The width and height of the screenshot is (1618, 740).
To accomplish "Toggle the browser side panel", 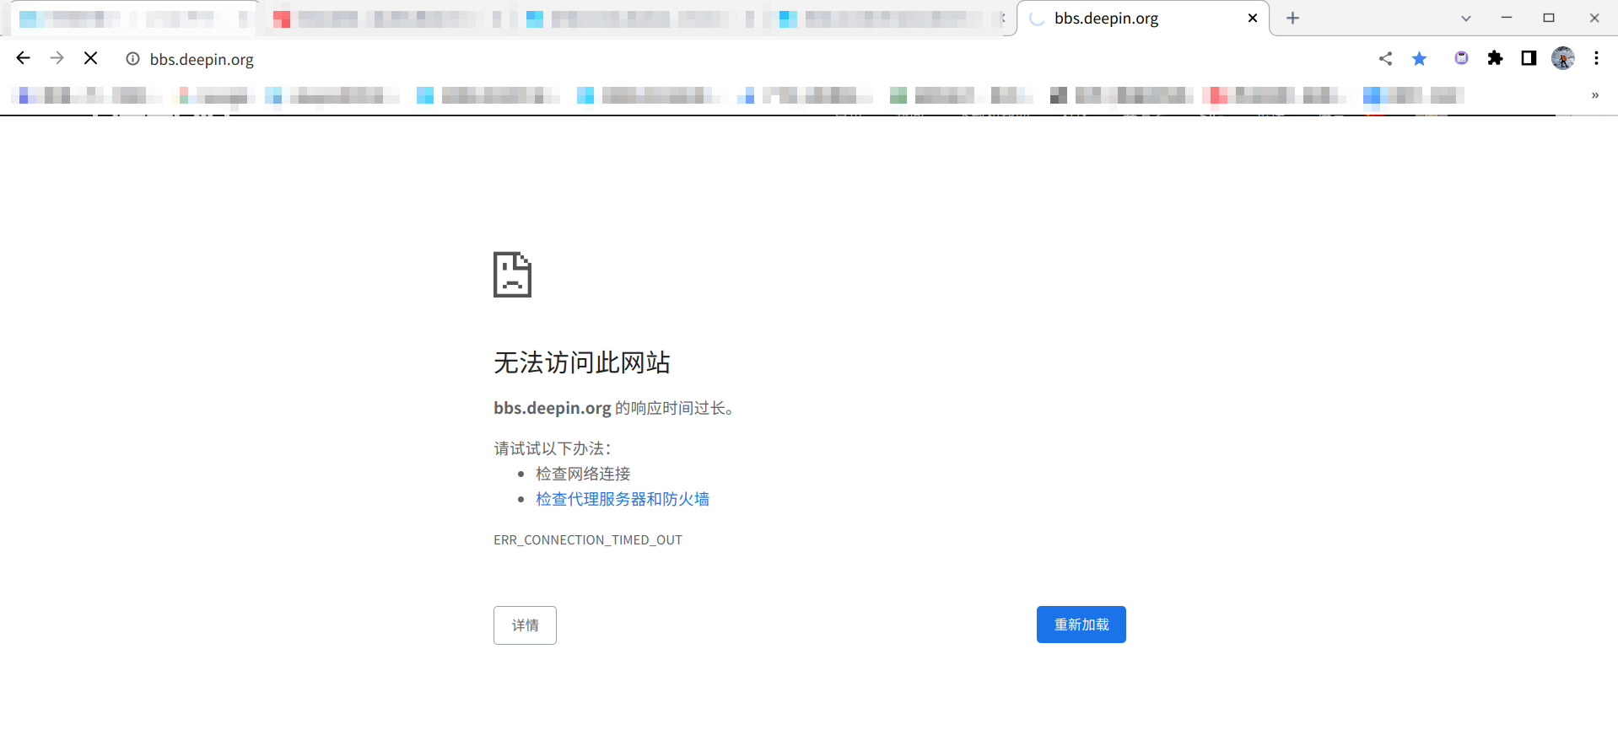I will (1529, 58).
